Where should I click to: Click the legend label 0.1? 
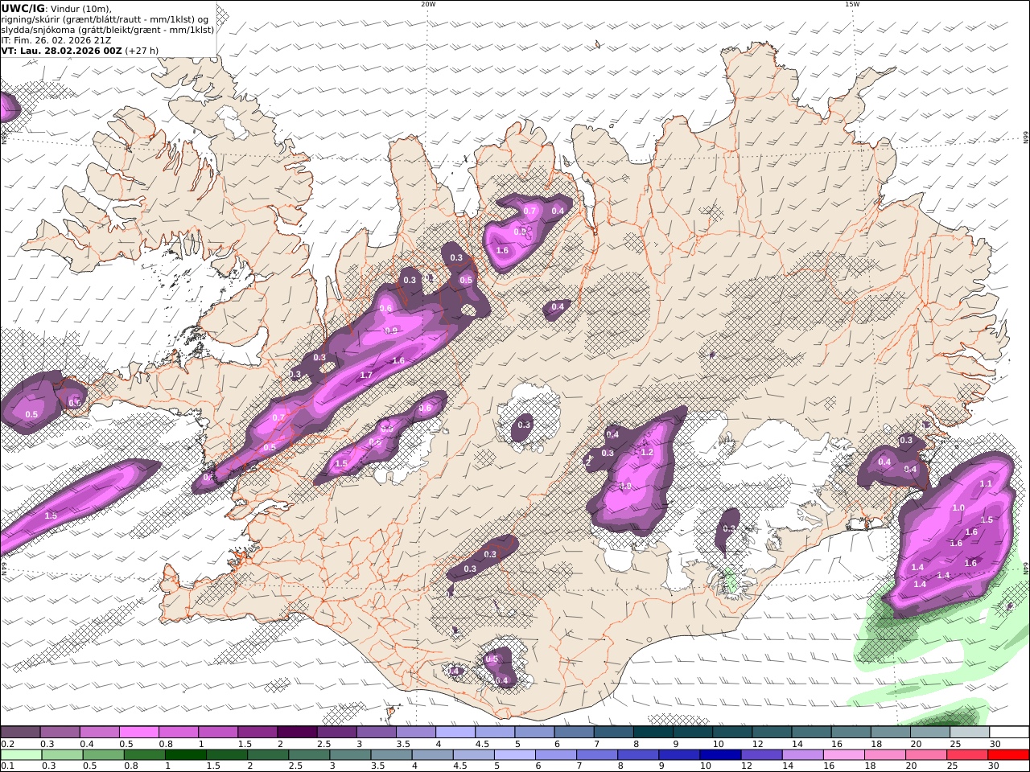tap(7, 766)
